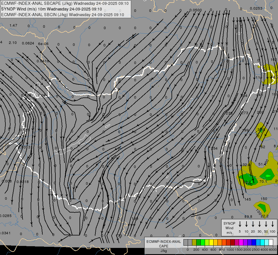
Task: Pick the olive CAPE swatch before 200
Action: [x=194, y=243]
